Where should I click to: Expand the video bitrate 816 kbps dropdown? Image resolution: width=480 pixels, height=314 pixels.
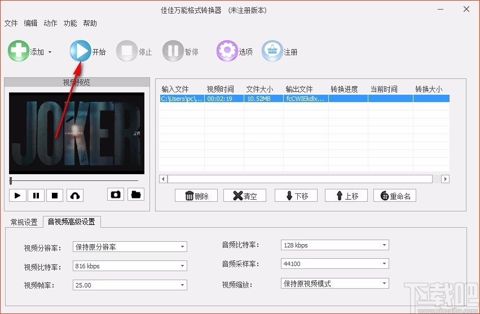tap(182, 266)
